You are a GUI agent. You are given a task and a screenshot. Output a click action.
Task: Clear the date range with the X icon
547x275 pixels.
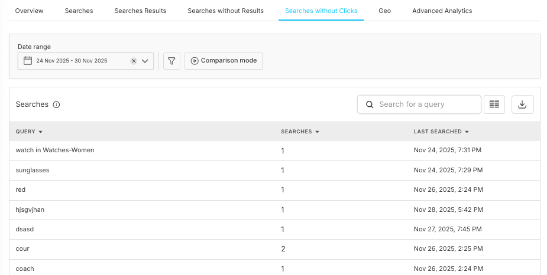click(x=134, y=61)
